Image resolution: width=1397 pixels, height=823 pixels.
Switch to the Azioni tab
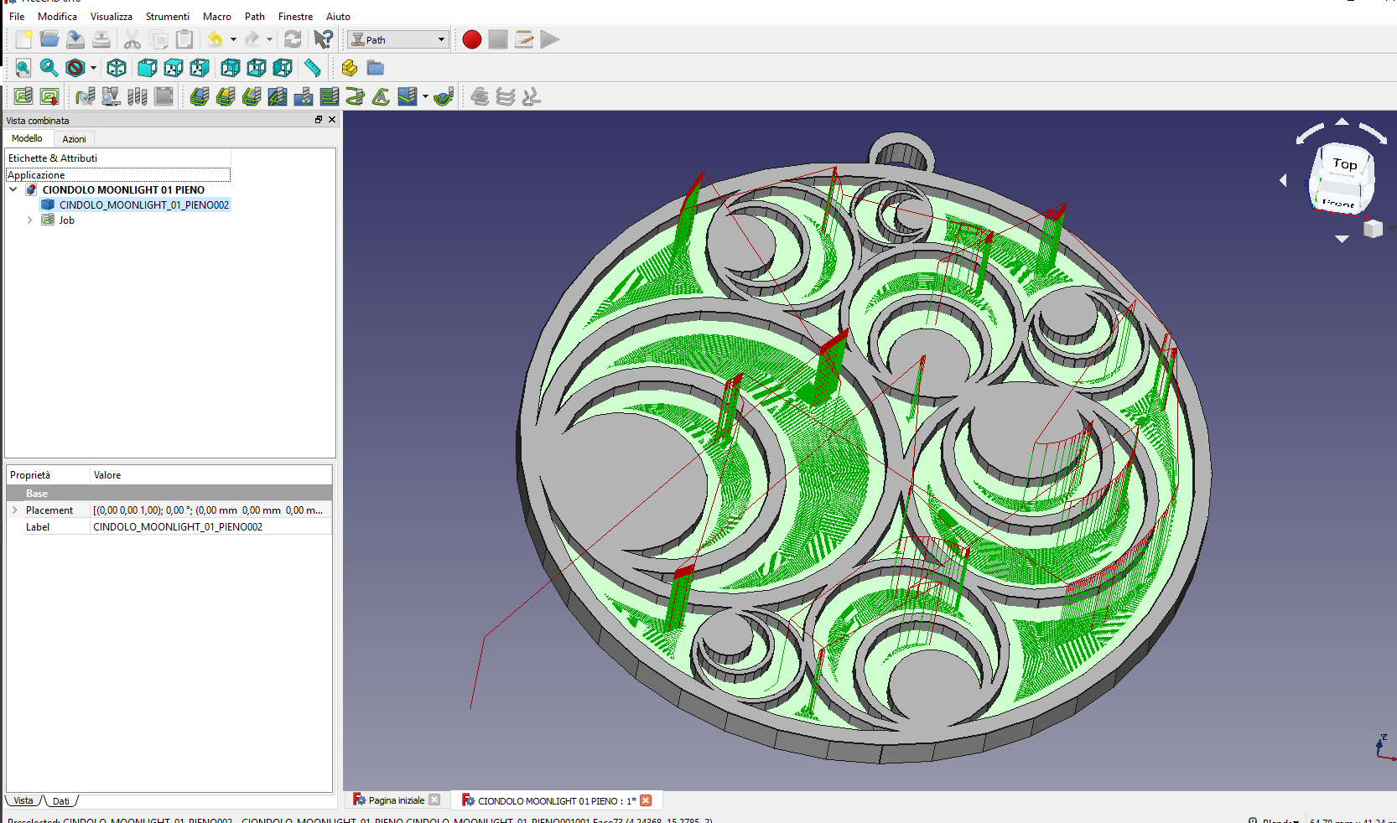(x=74, y=138)
